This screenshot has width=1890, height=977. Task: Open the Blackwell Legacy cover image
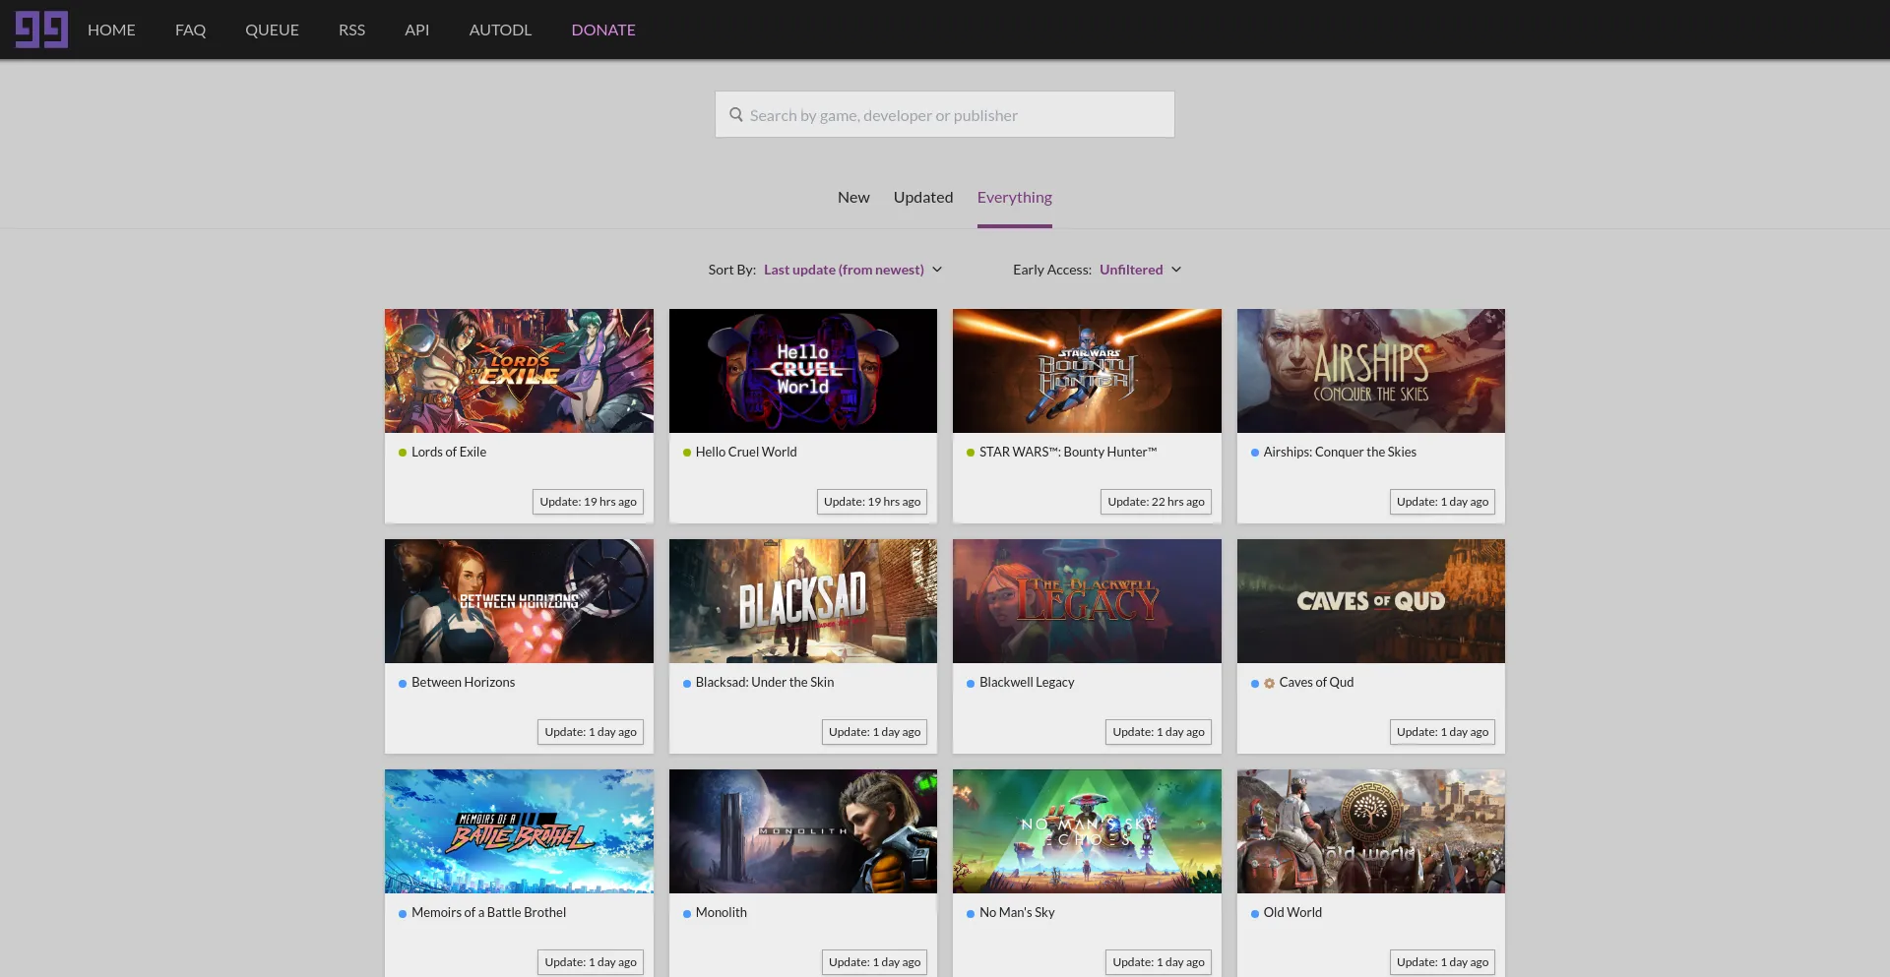[x=1087, y=601]
